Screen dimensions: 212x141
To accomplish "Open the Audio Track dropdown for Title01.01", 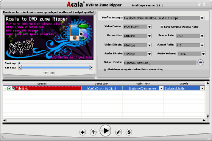I will [161, 88].
